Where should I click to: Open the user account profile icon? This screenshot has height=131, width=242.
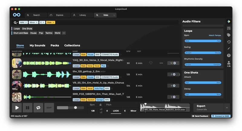(229, 63)
